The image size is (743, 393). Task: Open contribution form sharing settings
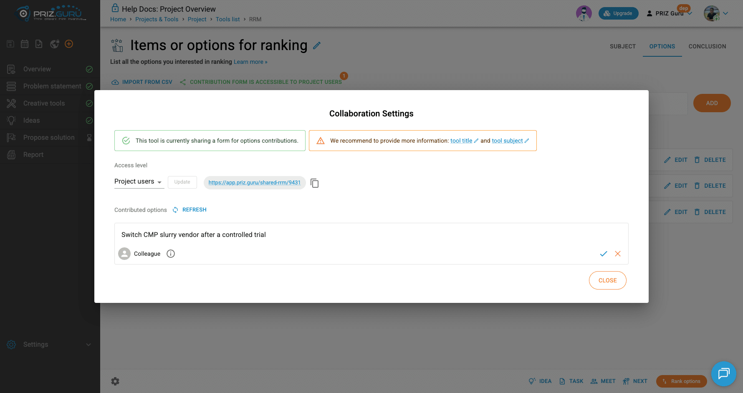click(261, 82)
